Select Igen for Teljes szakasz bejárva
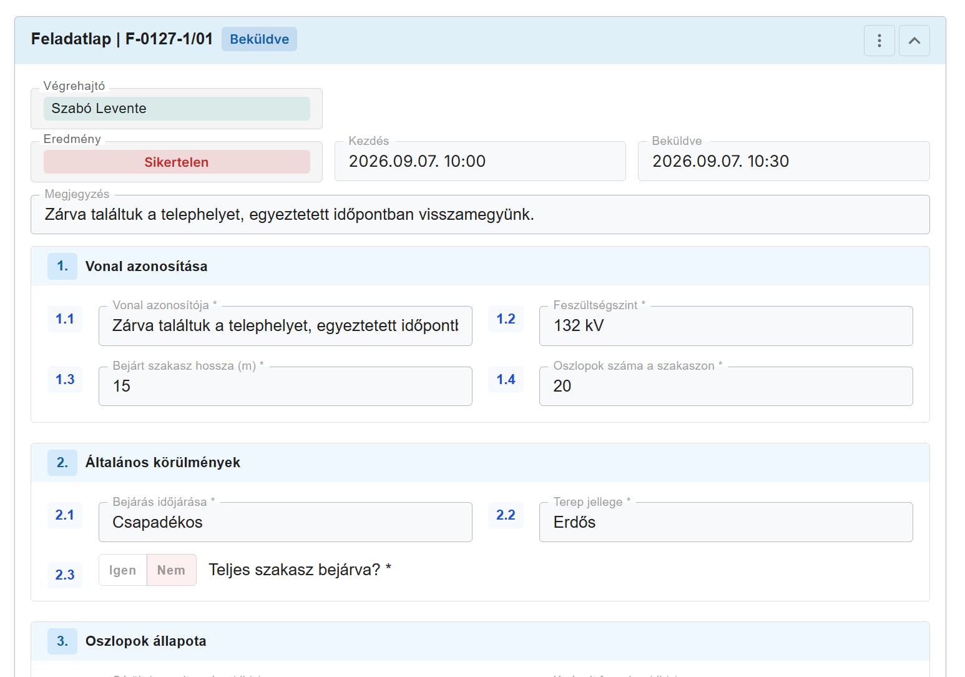Screen dimensions: 965x677 (122, 570)
